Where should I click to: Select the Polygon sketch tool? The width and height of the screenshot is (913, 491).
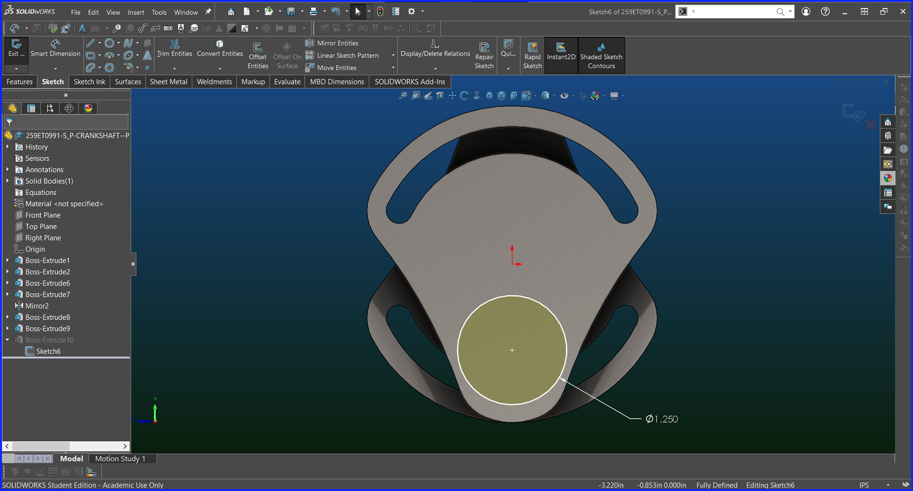point(109,68)
